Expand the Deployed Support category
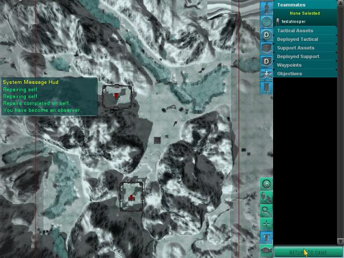 305,56
